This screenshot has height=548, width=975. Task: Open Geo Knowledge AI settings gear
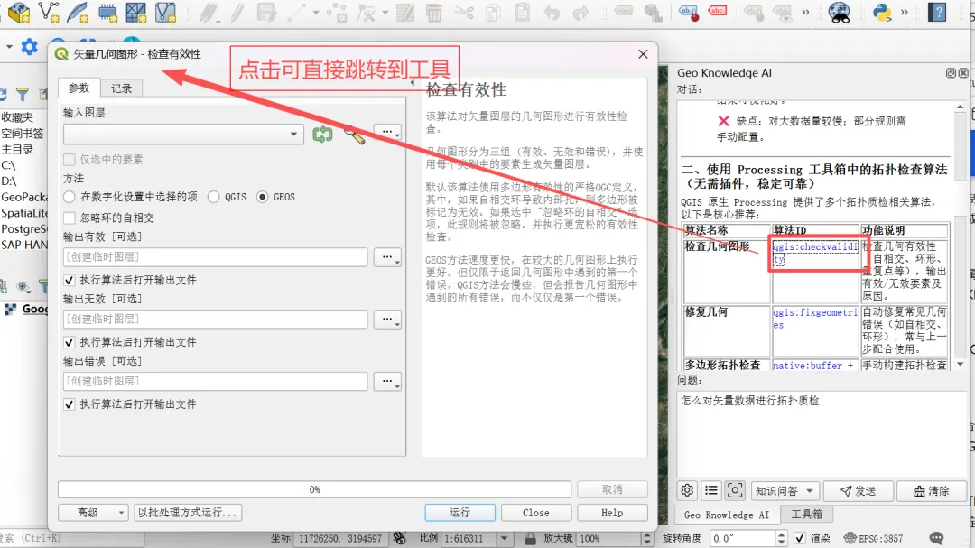[687, 490]
